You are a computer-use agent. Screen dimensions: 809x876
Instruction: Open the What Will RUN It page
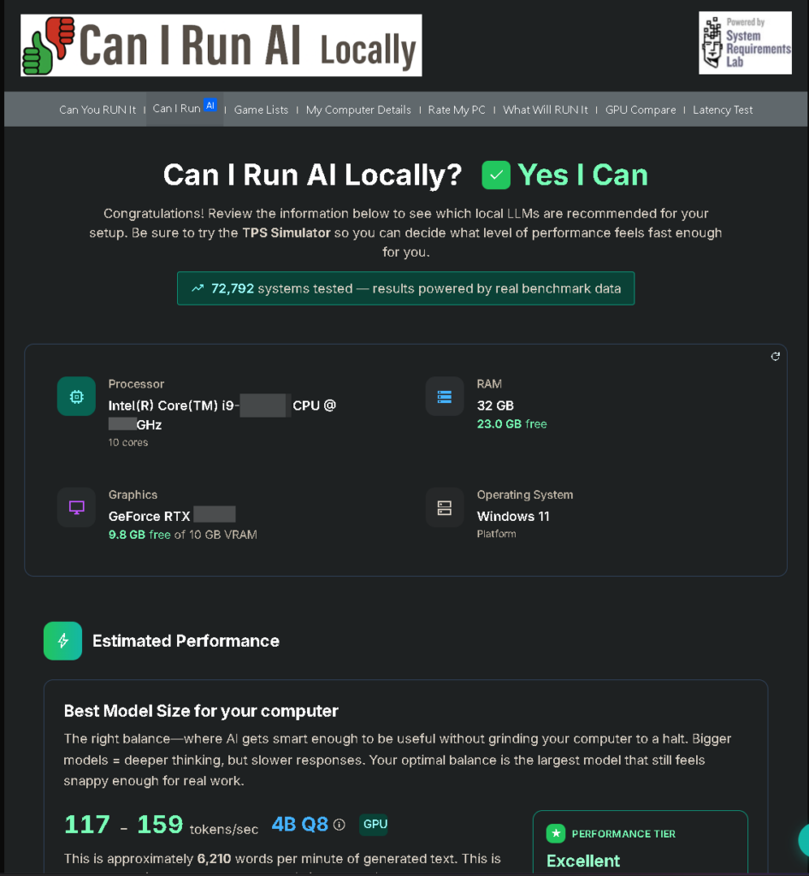click(x=545, y=109)
